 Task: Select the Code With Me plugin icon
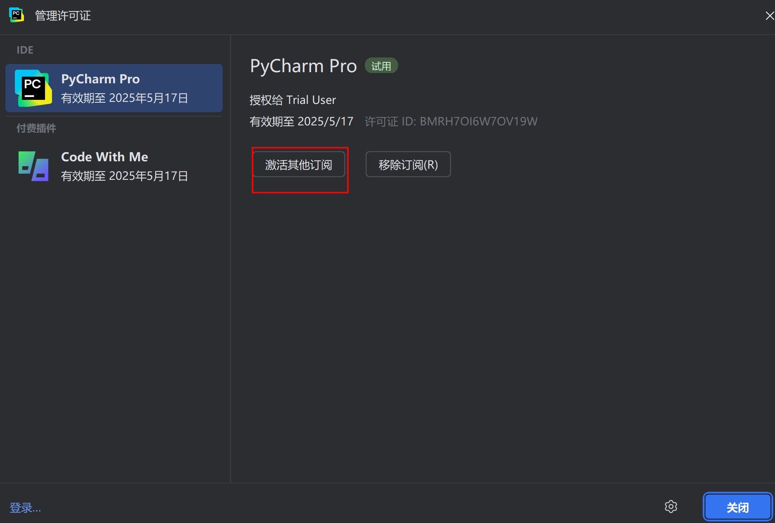point(33,166)
